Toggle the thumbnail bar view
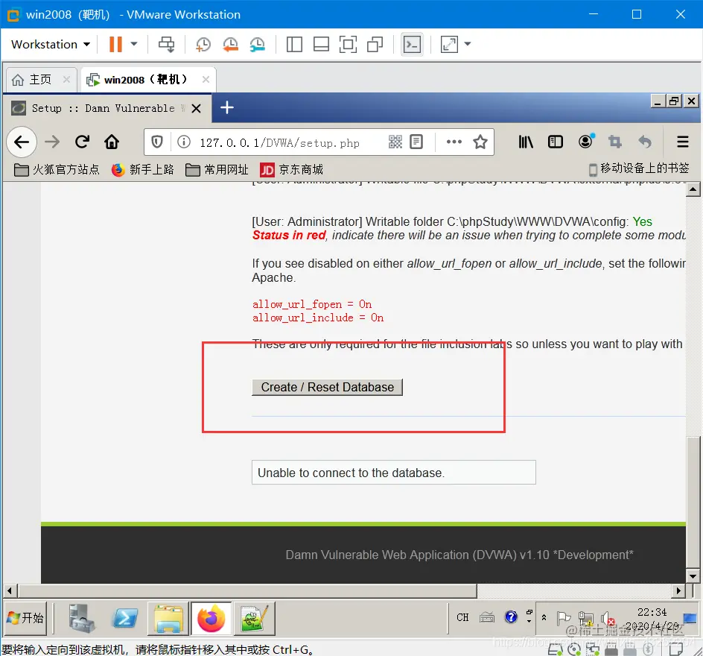703x656 pixels. point(321,45)
